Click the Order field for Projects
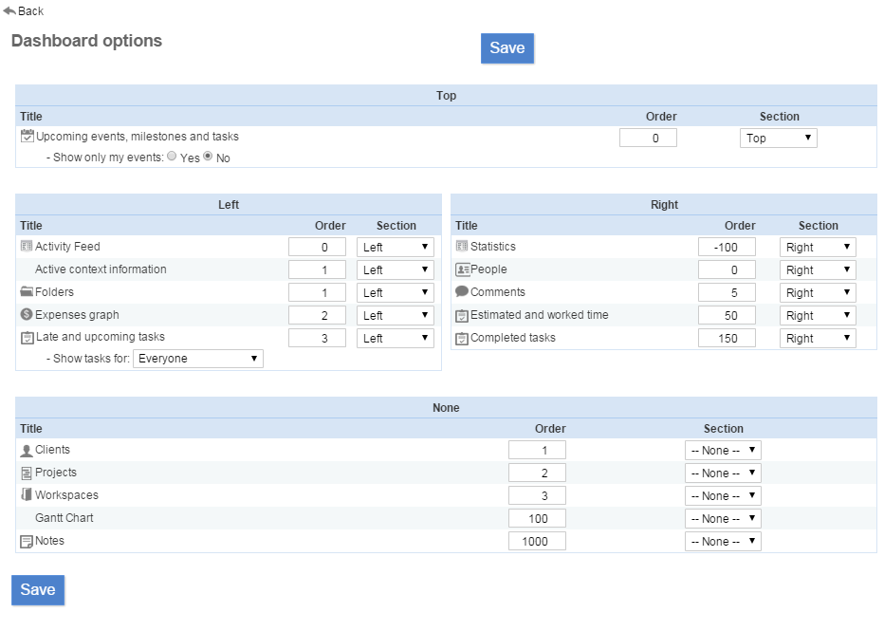 [537, 473]
